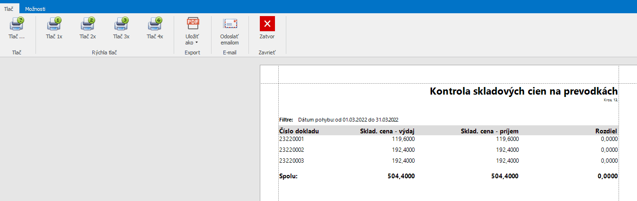
Task: Click the Sklad. cena - výdaj header
Action: click(x=387, y=131)
